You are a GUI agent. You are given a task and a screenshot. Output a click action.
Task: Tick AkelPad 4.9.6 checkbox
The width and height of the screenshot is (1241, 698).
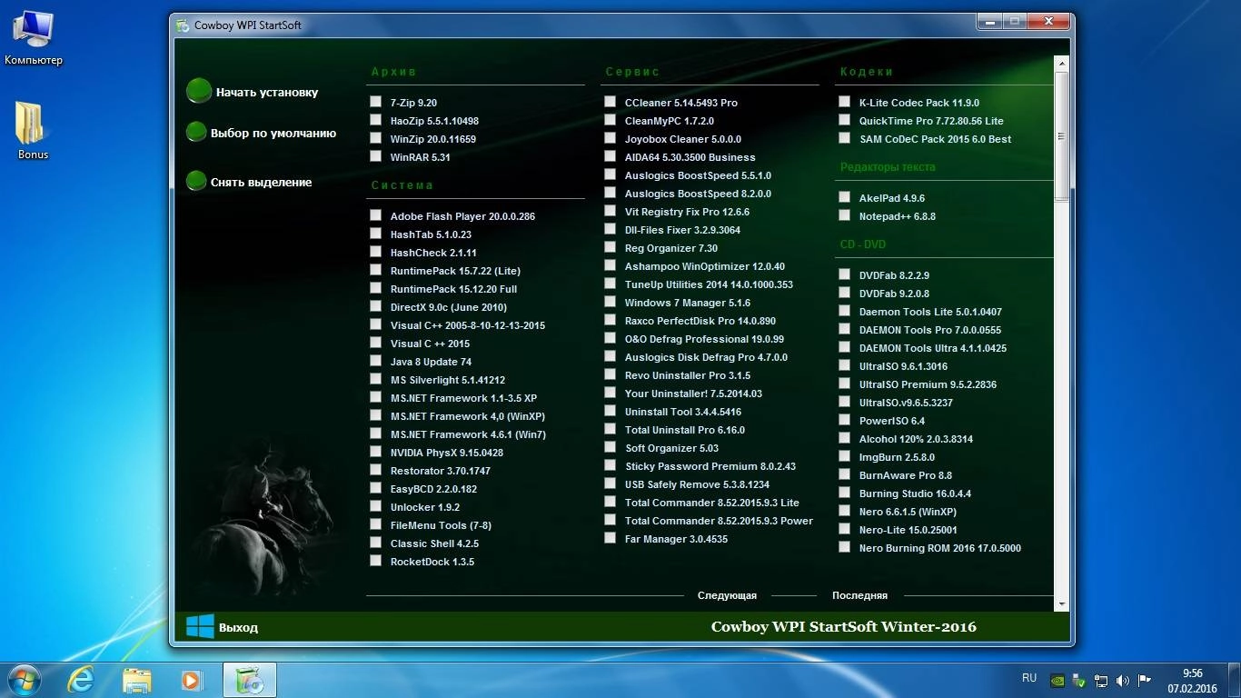point(845,197)
